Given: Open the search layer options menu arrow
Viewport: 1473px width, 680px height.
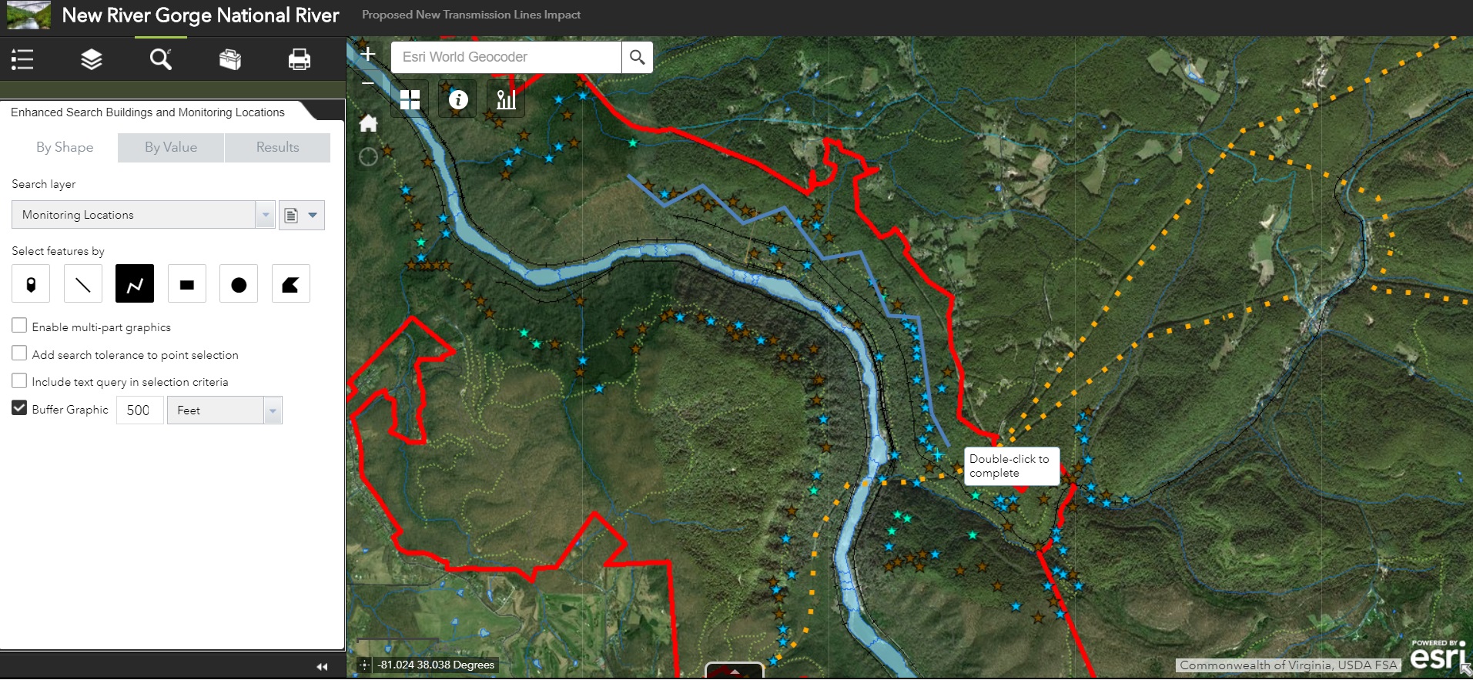Looking at the screenshot, I should 313,215.
